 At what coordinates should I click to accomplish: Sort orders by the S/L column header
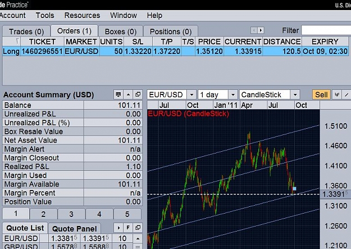pos(138,42)
